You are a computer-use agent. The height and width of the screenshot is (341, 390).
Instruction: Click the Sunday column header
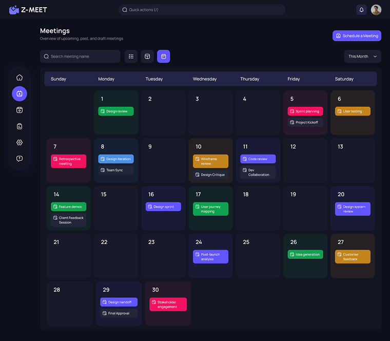click(x=59, y=79)
